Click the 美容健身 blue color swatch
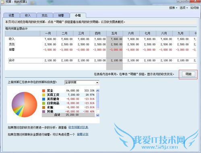 tap(44, 99)
